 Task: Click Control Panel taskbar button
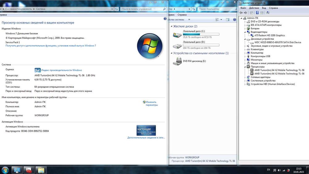tap(17, 170)
